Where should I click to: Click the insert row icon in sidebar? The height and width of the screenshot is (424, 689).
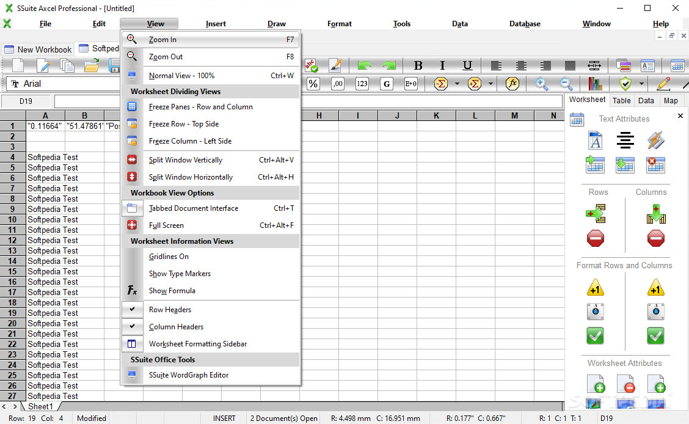[x=596, y=214]
